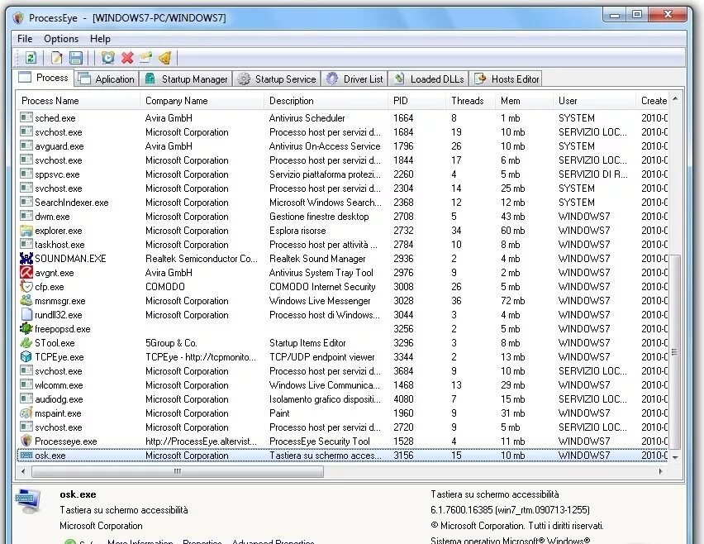Sort by User column header
Viewport: 704px width, 544px height.
click(594, 101)
